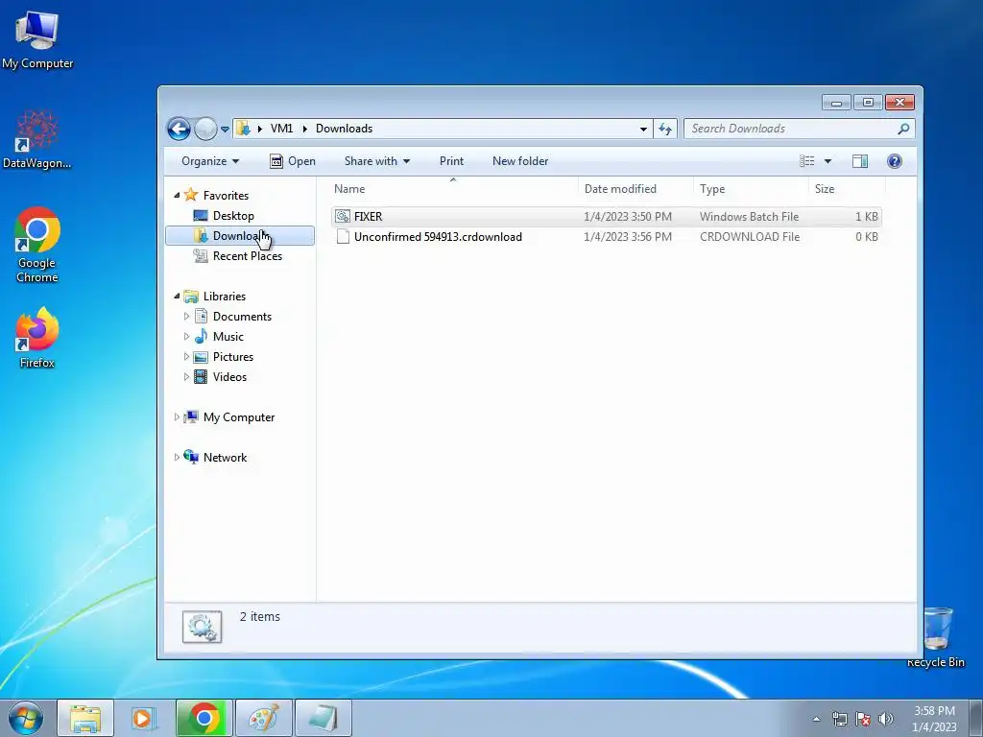Open My Computer desktop icon
983x737 pixels.
(37, 38)
